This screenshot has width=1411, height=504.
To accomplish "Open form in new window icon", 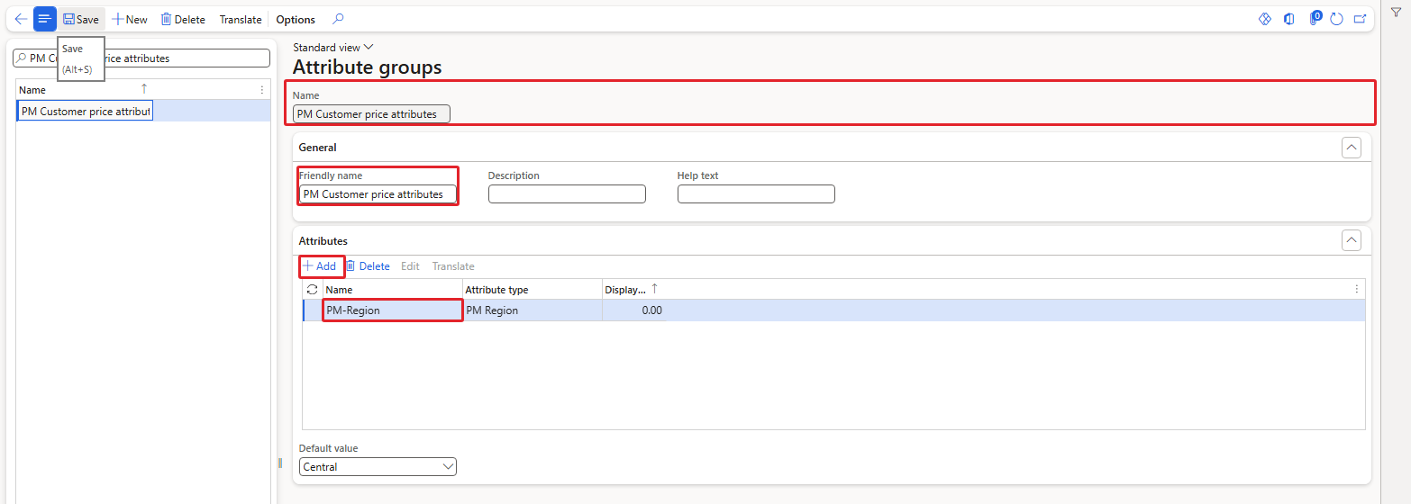I will (x=1360, y=19).
